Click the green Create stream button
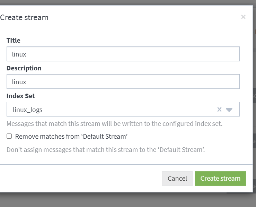The height and width of the screenshot is (207, 256). coord(220,179)
